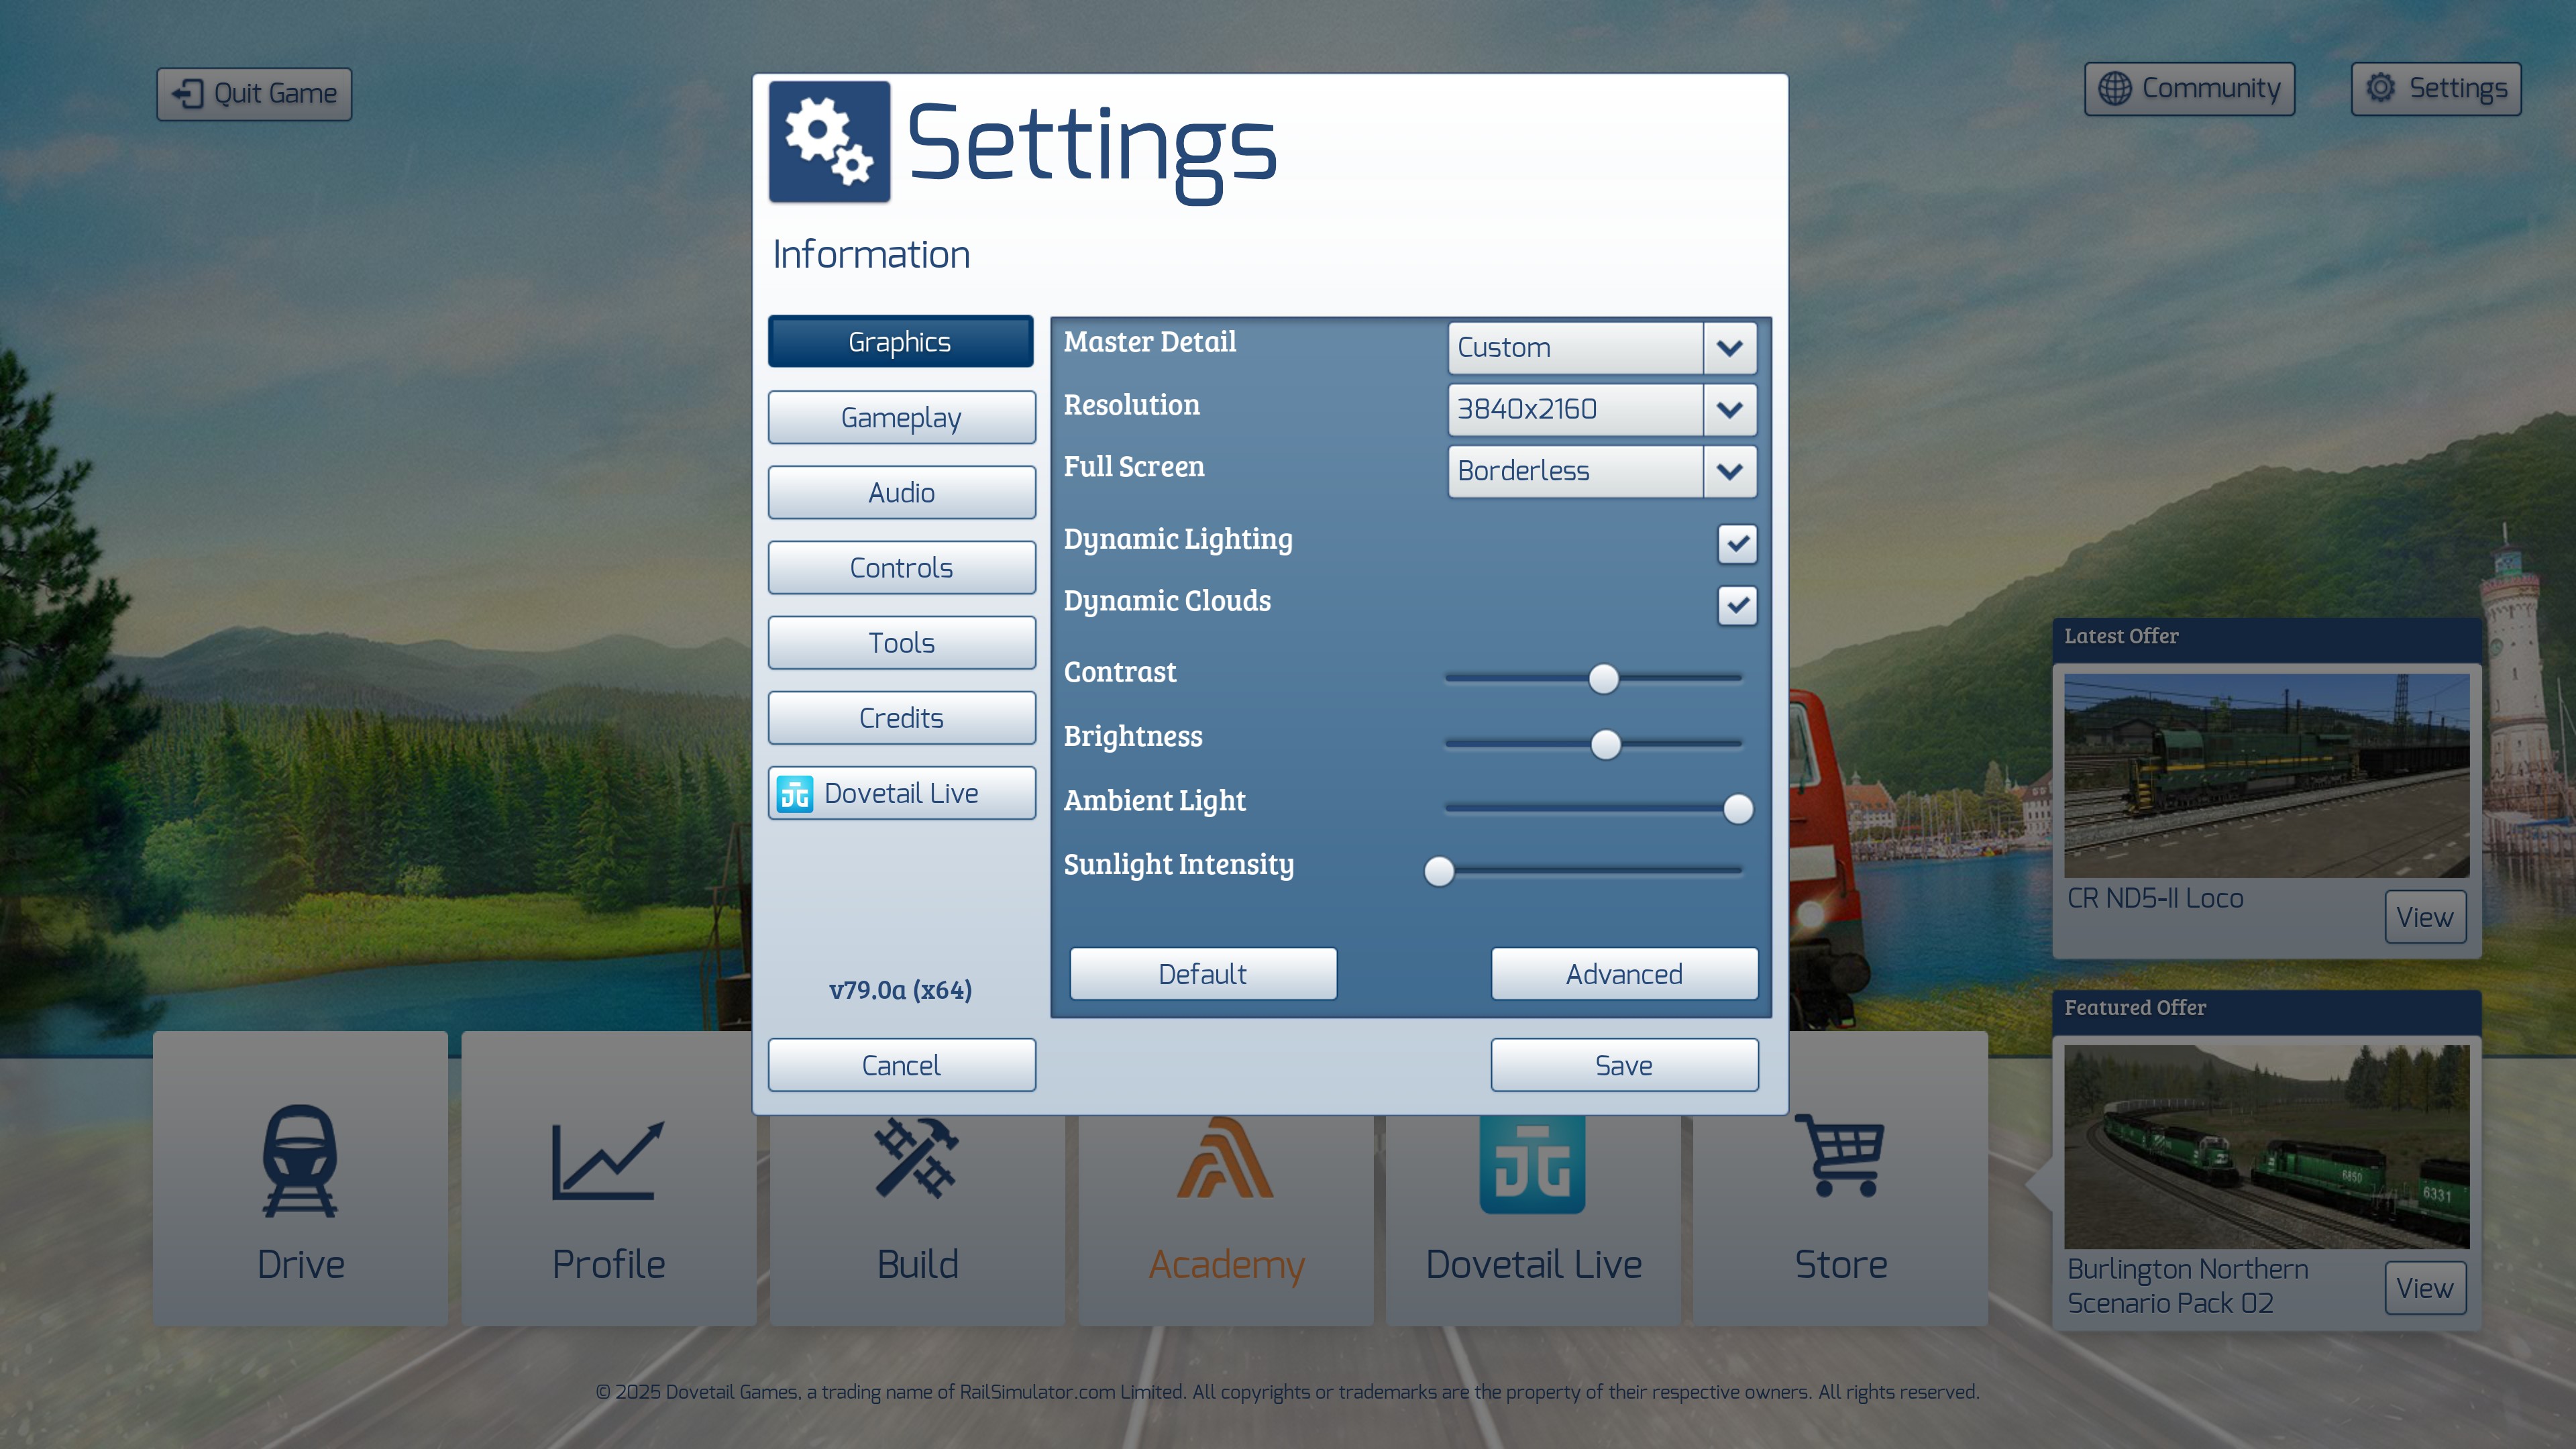Switch to the Gameplay settings tab
This screenshot has width=2576, height=1449.
click(x=901, y=418)
